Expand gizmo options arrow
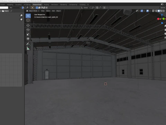 [144, 11]
